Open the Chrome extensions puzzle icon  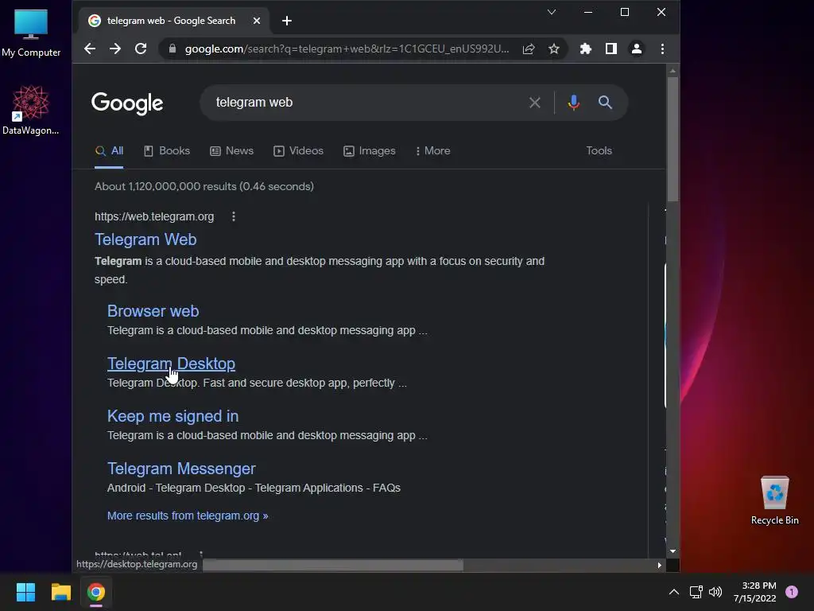586,49
